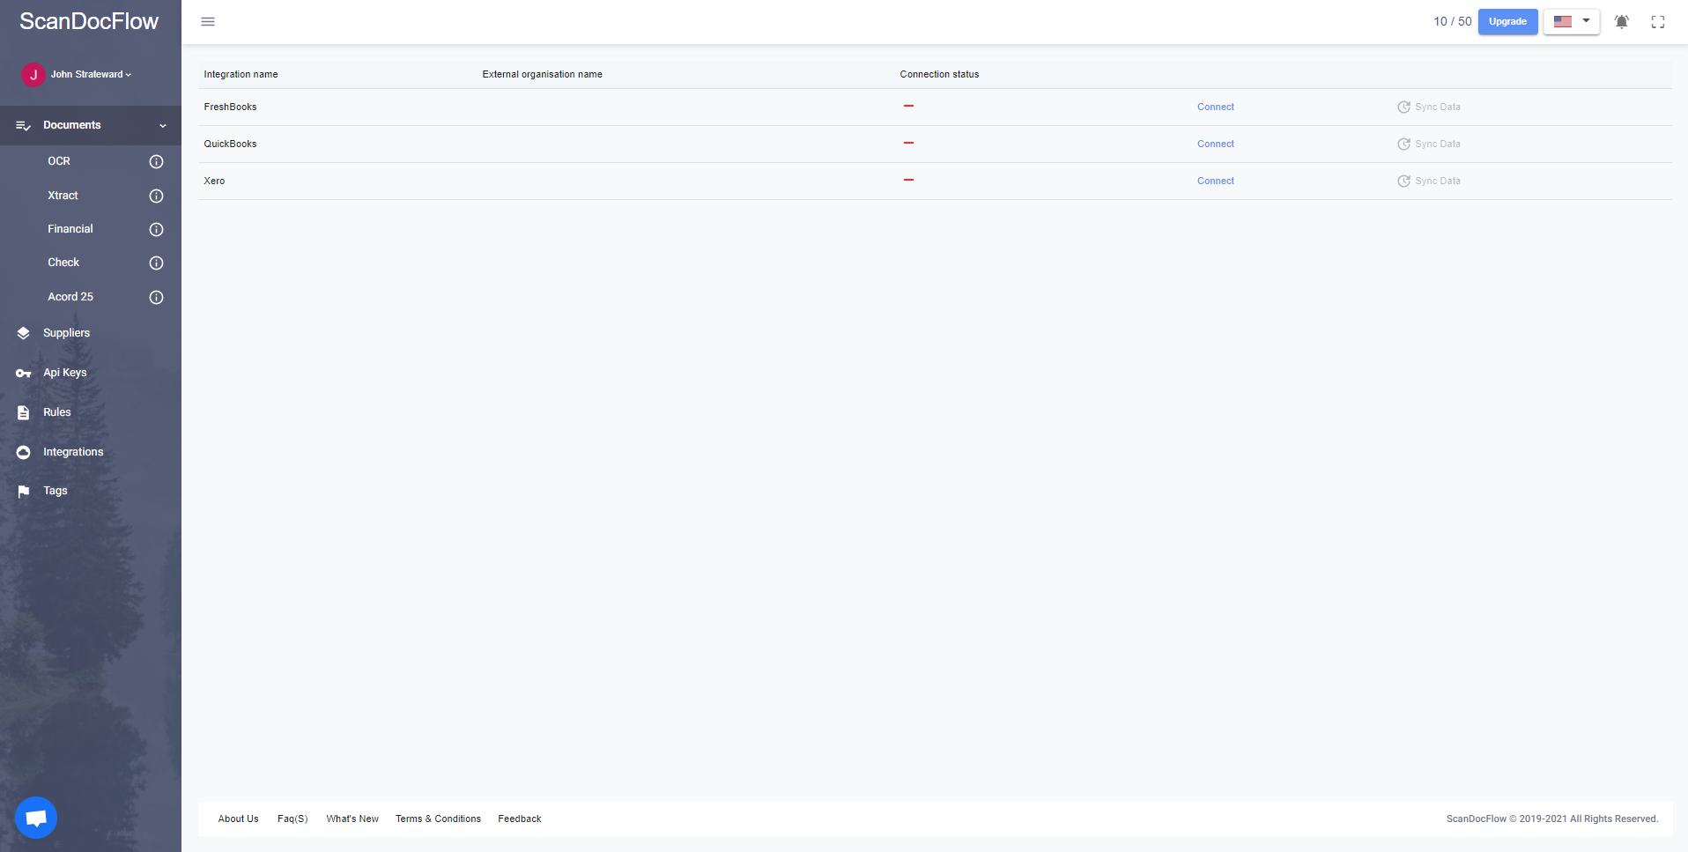Click the red status dash for FreshBooks
The image size is (1688, 852).
pos(908,107)
